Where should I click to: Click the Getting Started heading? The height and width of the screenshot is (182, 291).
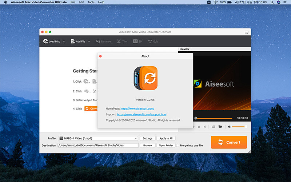click(85, 71)
